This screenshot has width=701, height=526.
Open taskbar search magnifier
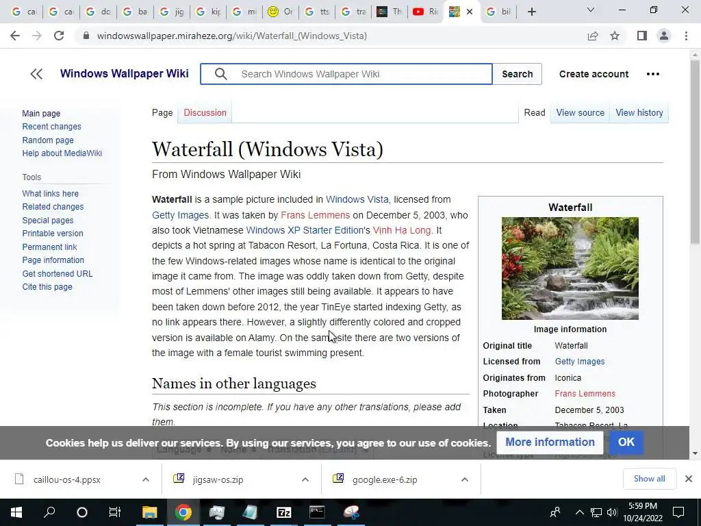[x=49, y=512]
